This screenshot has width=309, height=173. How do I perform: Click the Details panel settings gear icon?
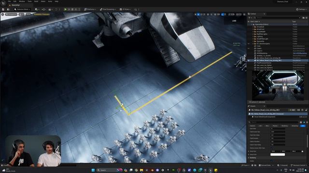click(307, 122)
